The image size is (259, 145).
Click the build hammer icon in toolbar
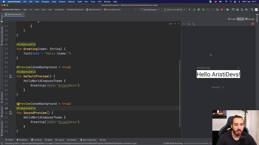(136, 10)
